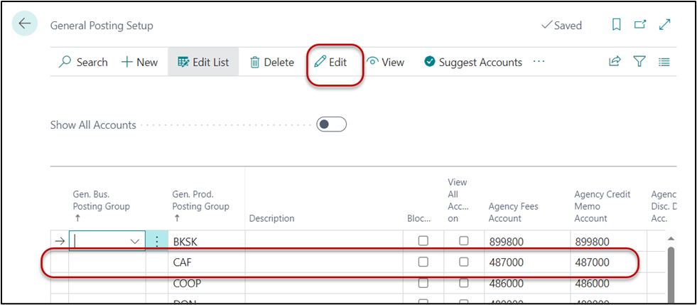
Task: Check the Blocked box for the BKSK row
Action: pyautogui.click(x=423, y=242)
